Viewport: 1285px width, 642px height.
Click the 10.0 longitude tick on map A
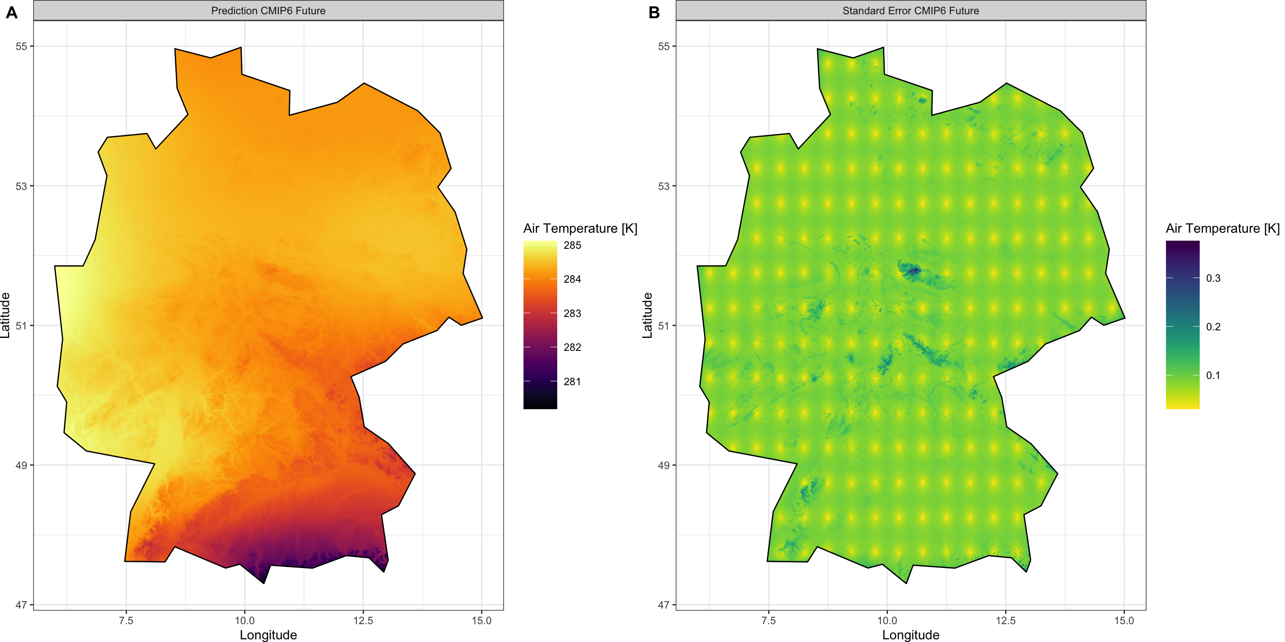245,621
